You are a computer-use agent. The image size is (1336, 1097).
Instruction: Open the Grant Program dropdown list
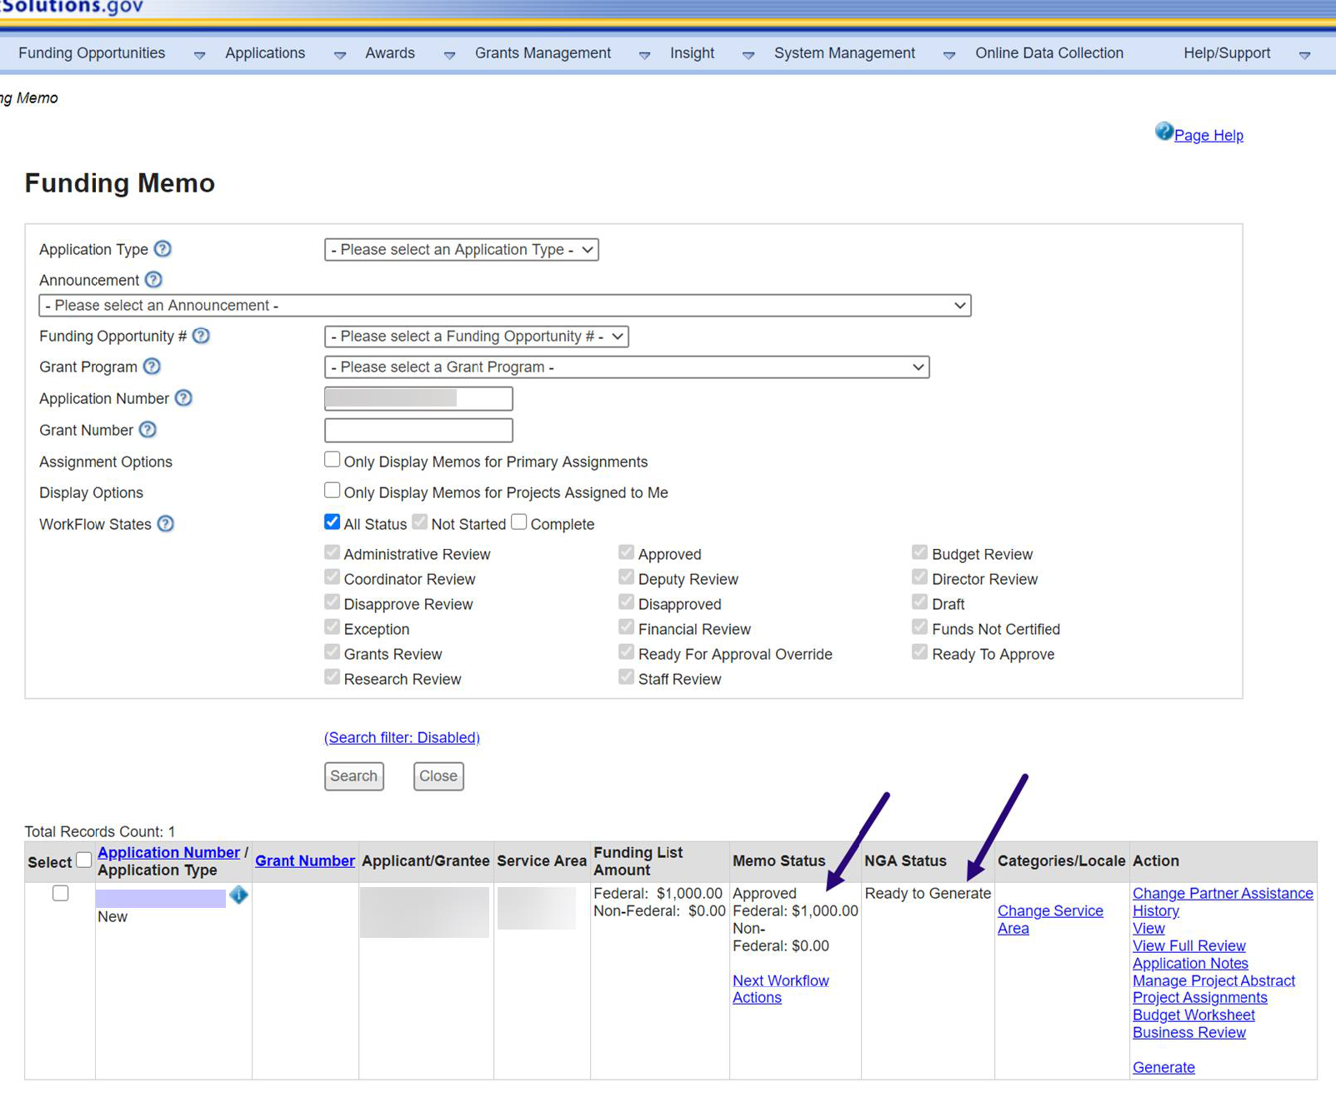click(x=626, y=367)
